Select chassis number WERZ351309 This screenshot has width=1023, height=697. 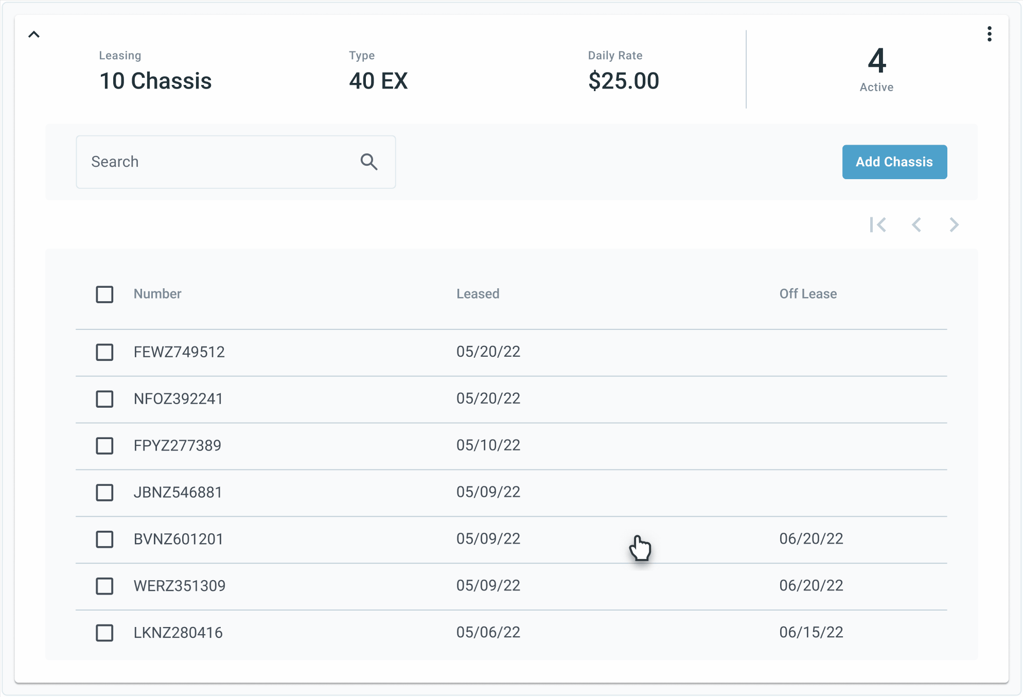tap(179, 586)
